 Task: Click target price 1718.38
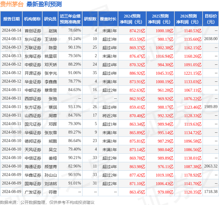[x=211, y=192]
